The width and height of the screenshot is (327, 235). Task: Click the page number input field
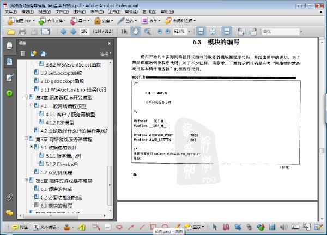pyautogui.click(x=84, y=32)
